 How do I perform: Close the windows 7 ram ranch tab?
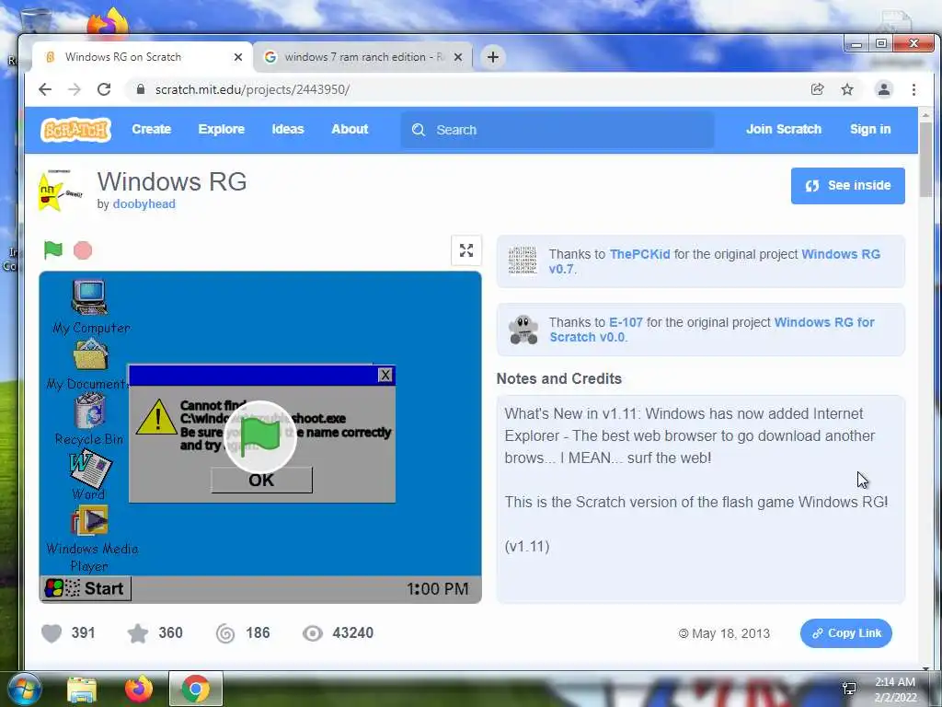pos(458,57)
